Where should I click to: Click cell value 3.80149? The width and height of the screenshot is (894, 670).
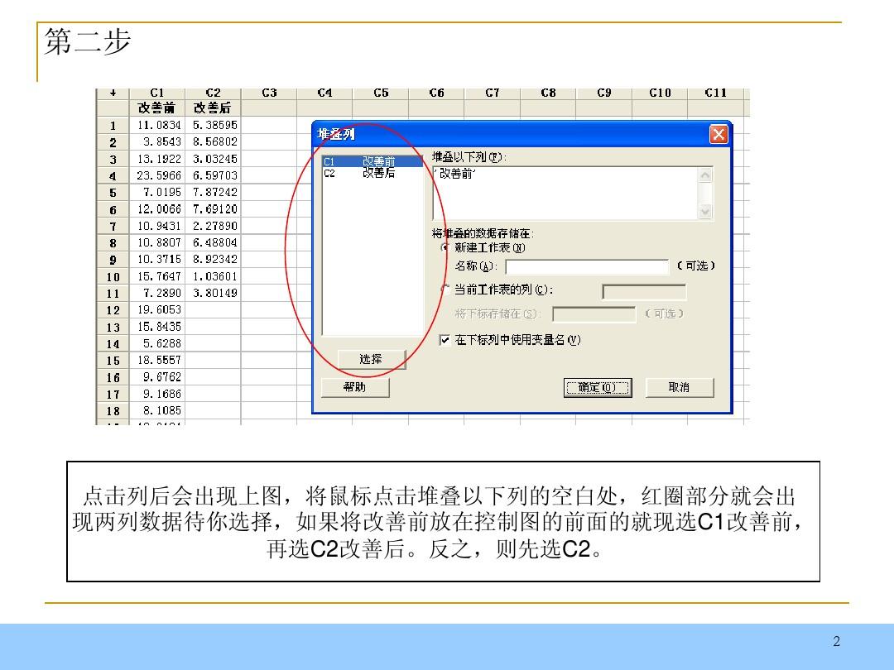pyautogui.click(x=214, y=293)
